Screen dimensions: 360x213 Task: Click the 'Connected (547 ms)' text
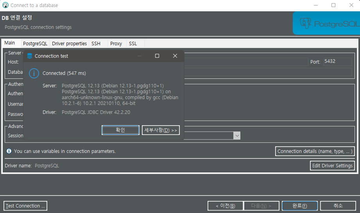64,73
